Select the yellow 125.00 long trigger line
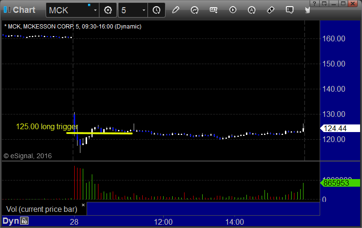The height and width of the screenshot is (228, 362). 99,133
